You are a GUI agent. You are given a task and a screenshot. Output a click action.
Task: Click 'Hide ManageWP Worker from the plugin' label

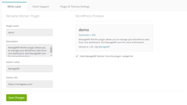106,56
